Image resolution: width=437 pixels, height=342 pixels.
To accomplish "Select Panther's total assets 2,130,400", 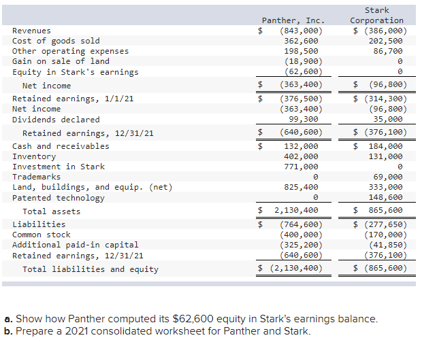I will 296,210.
